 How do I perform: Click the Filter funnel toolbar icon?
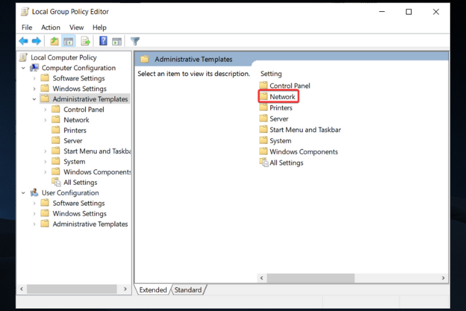(x=135, y=41)
